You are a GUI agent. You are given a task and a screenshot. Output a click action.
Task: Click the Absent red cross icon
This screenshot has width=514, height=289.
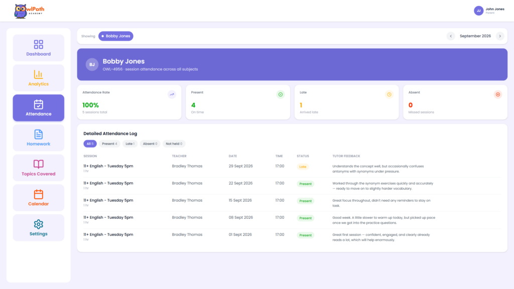(x=498, y=94)
